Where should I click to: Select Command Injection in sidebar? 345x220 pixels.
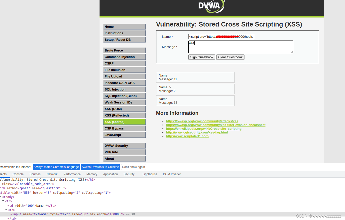pyautogui.click(x=124, y=57)
